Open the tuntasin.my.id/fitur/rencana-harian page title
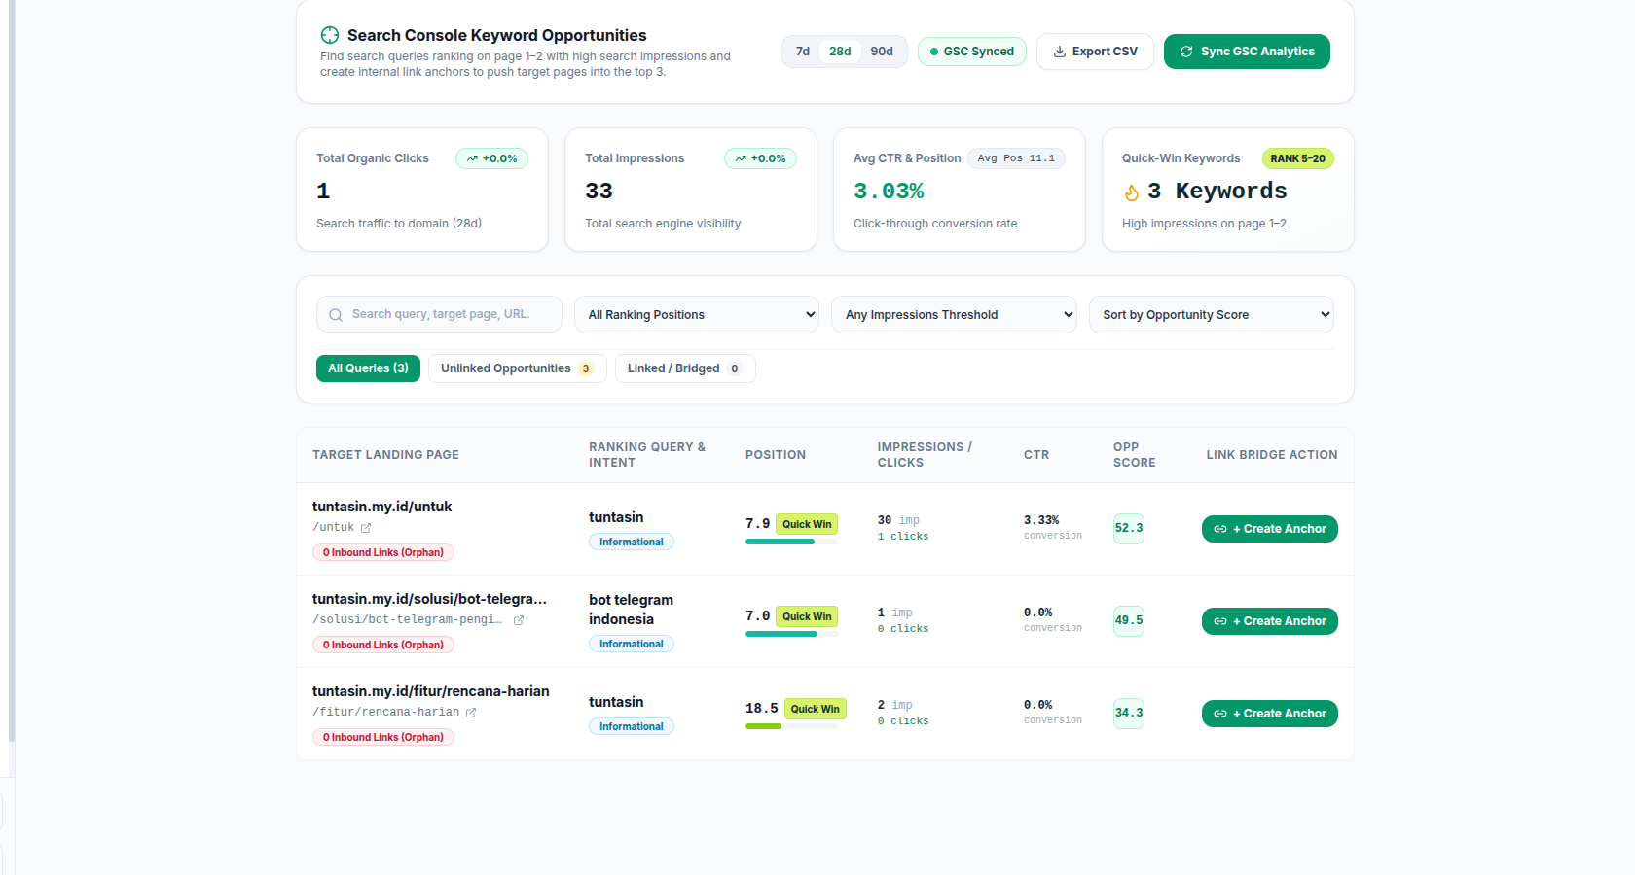 click(430, 691)
